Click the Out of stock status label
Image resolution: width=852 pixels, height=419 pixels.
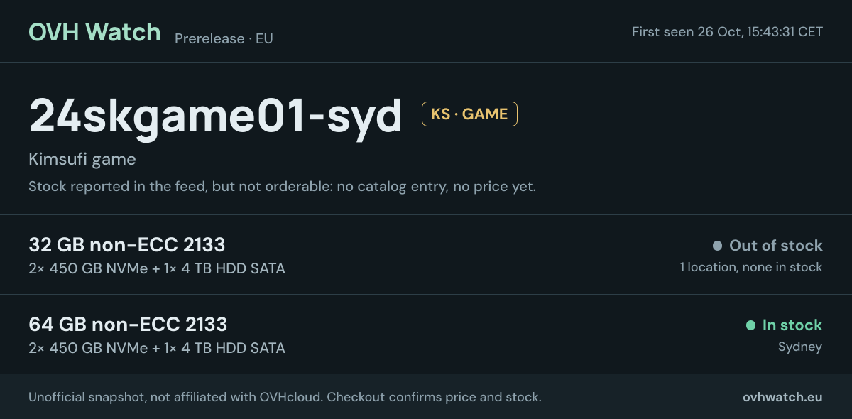[776, 246]
